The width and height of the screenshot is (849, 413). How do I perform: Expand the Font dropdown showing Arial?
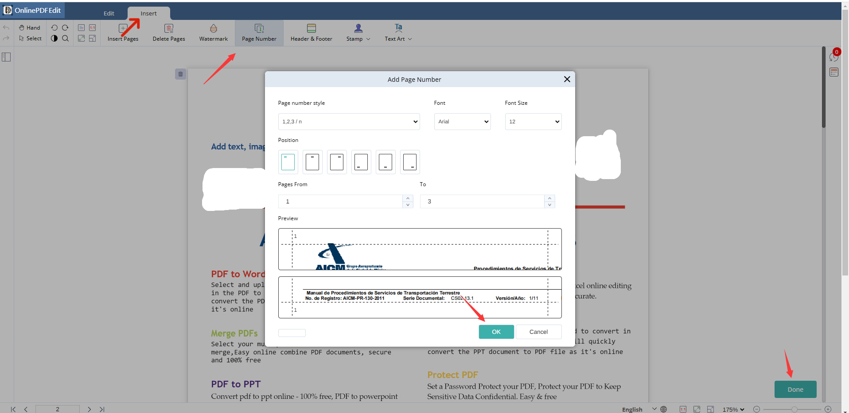pos(462,122)
